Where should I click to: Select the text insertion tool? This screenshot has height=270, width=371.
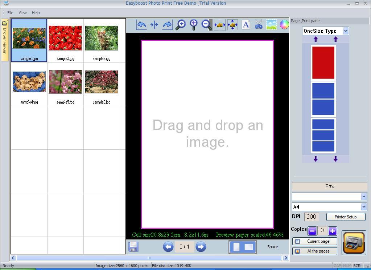(x=246, y=24)
